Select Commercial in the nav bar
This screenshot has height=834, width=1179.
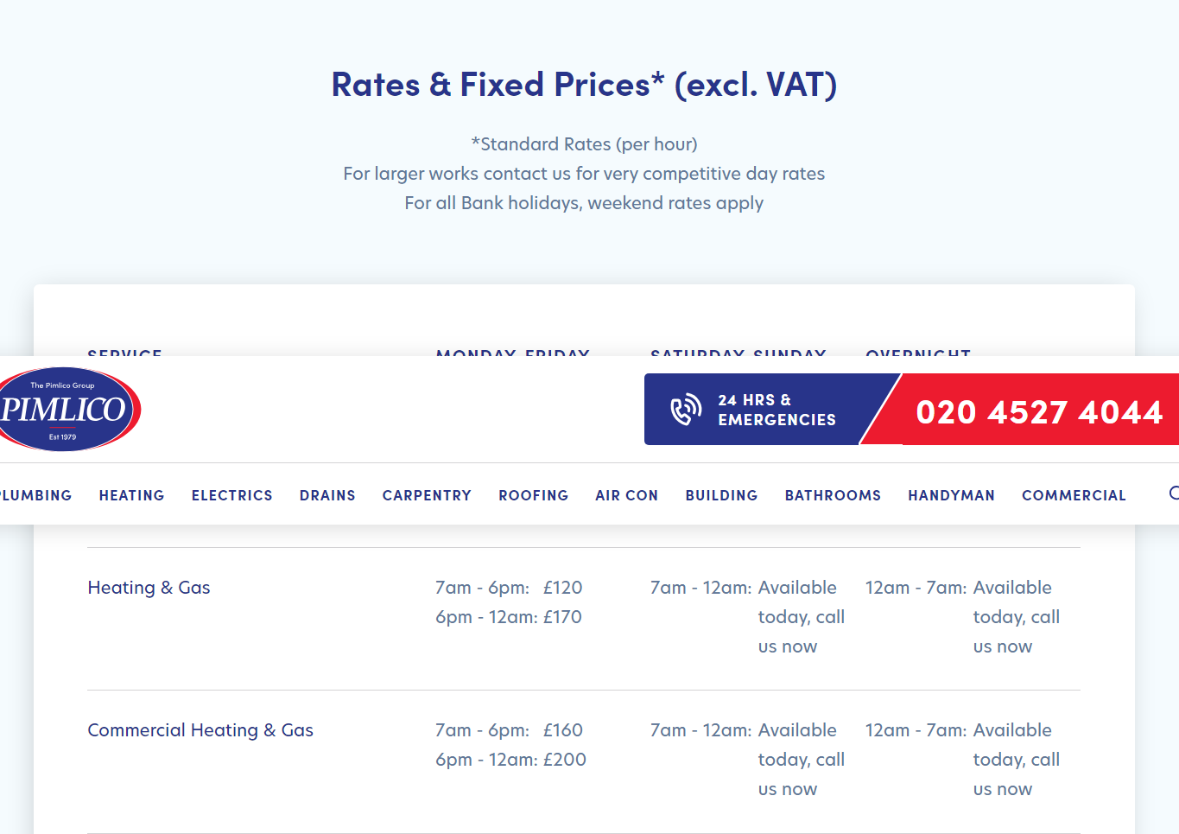coord(1074,495)
